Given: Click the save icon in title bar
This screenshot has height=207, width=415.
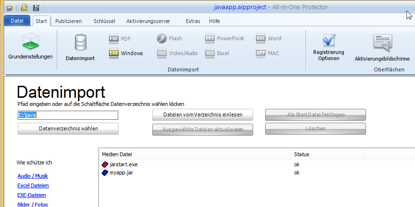Looking at the screenshot, I should pos(36,8).
